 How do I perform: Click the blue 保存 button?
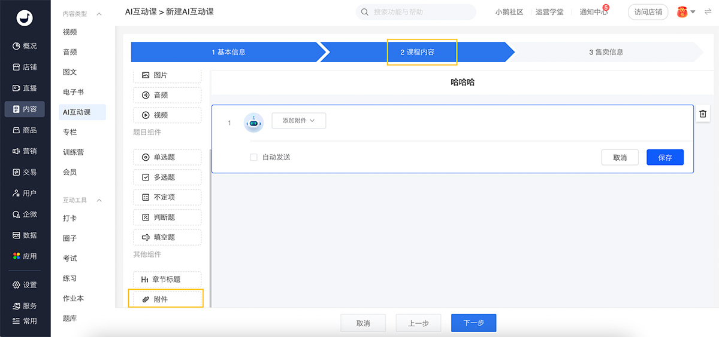point(664,158)
